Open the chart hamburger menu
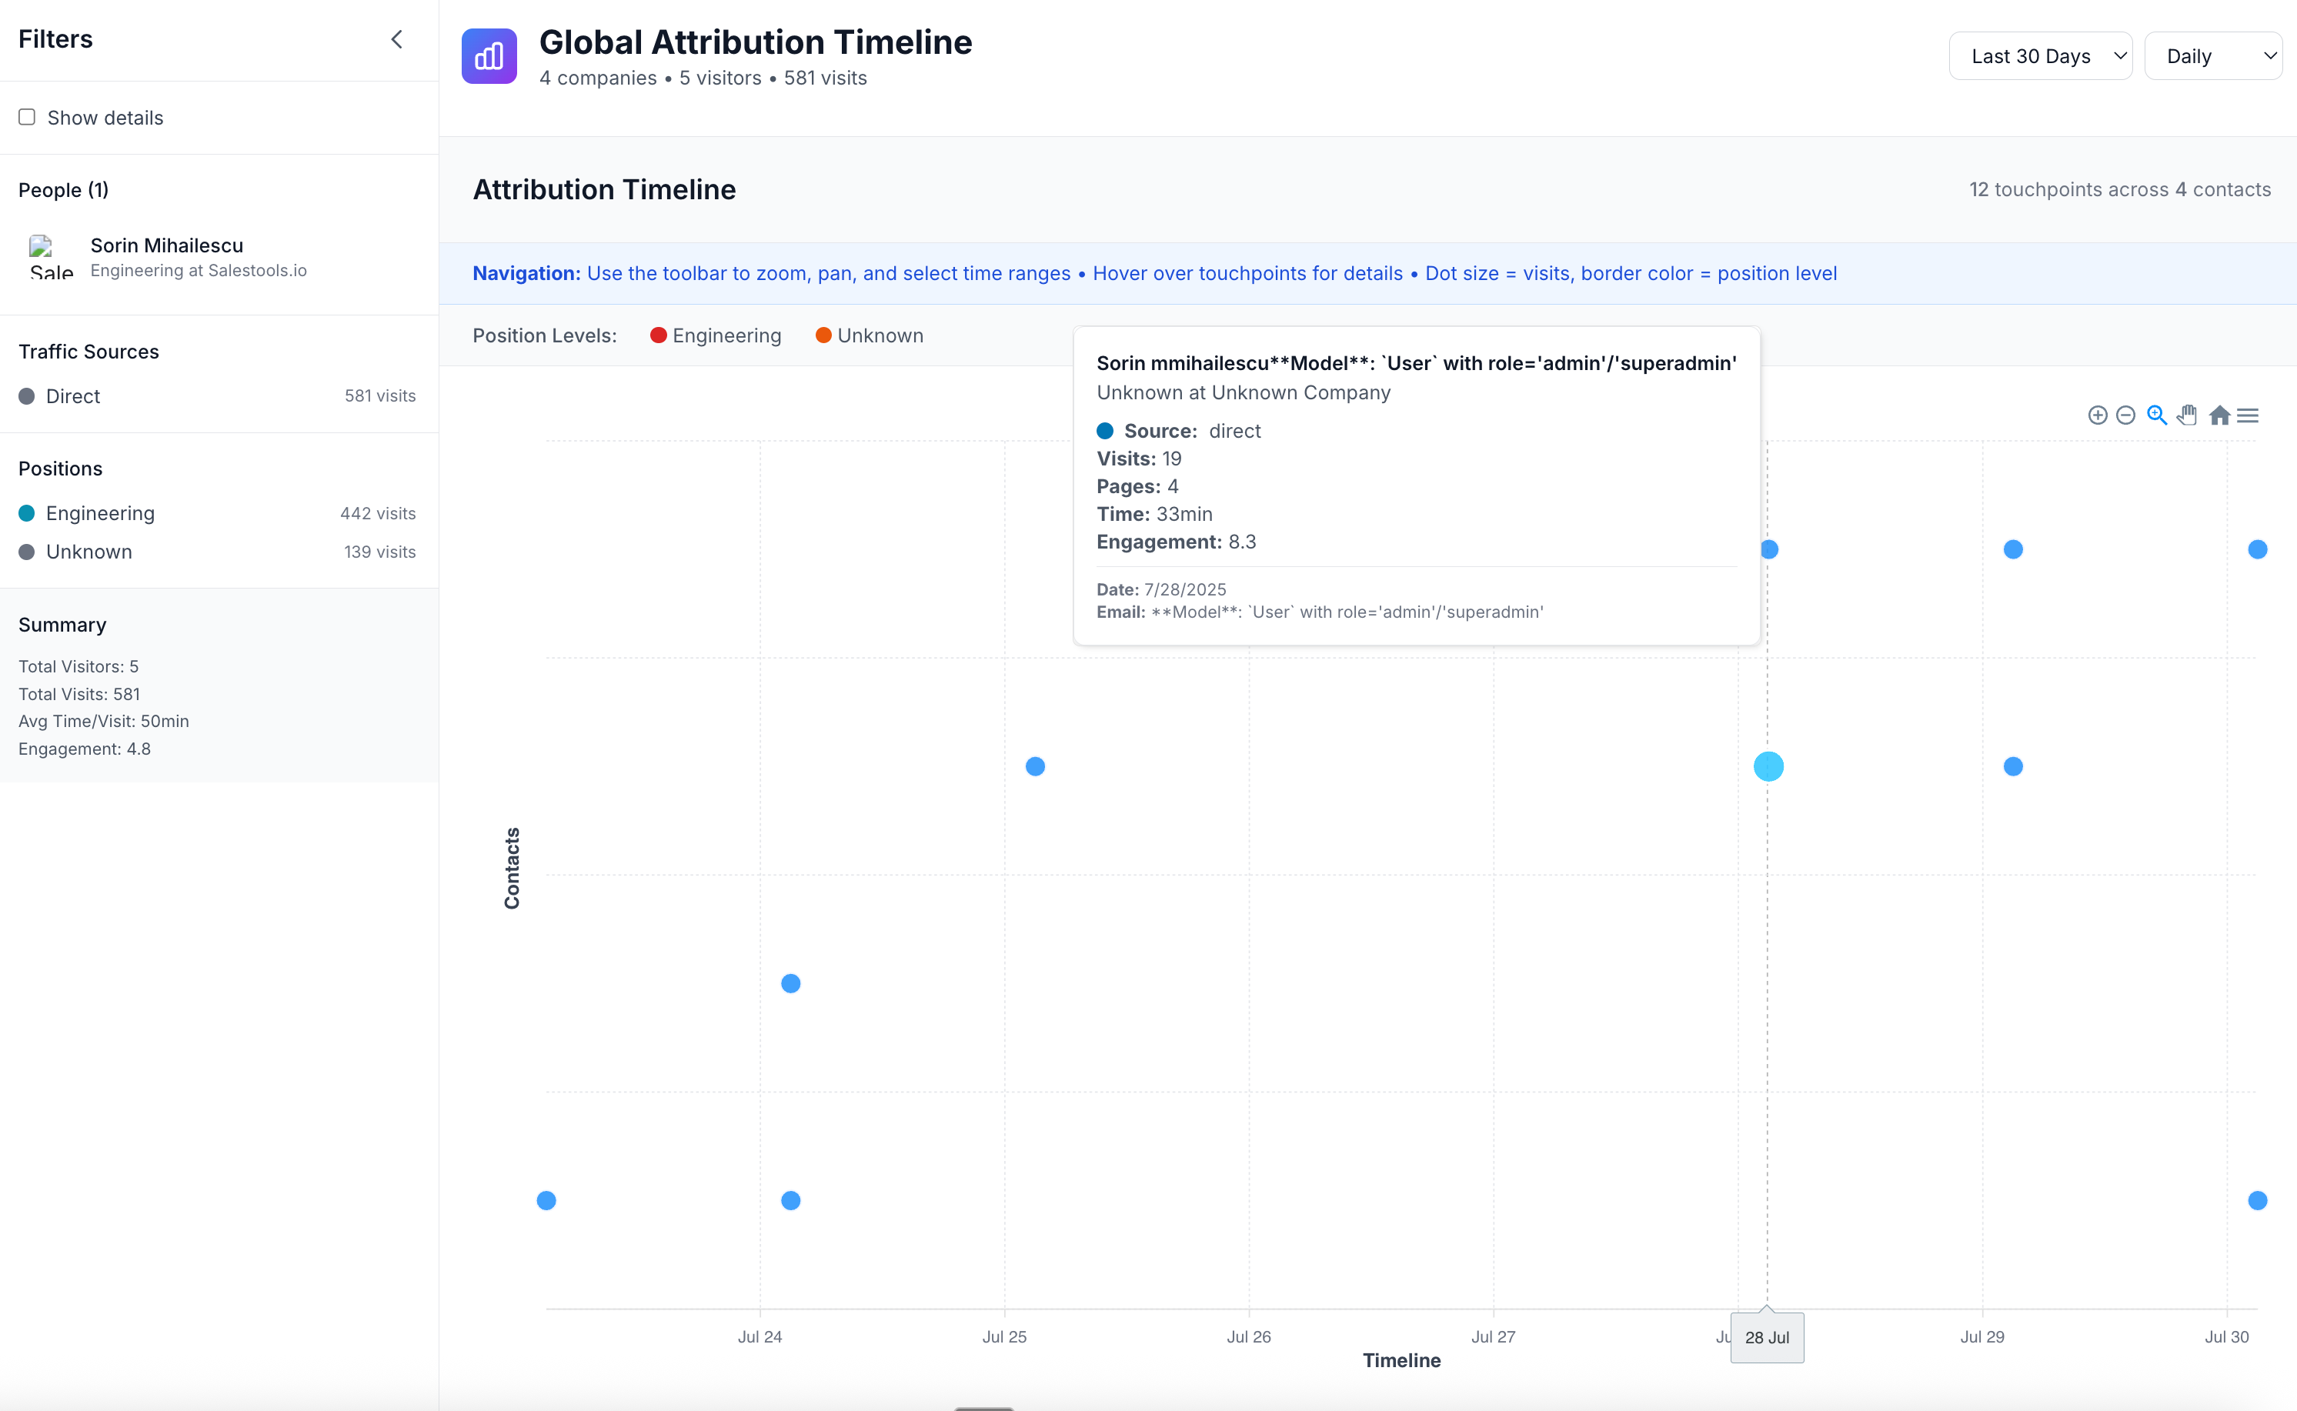2297x1411 pixels. [2248, 415]
